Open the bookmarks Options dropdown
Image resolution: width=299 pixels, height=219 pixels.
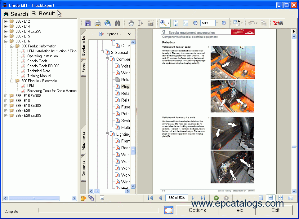tap(114, 34)
